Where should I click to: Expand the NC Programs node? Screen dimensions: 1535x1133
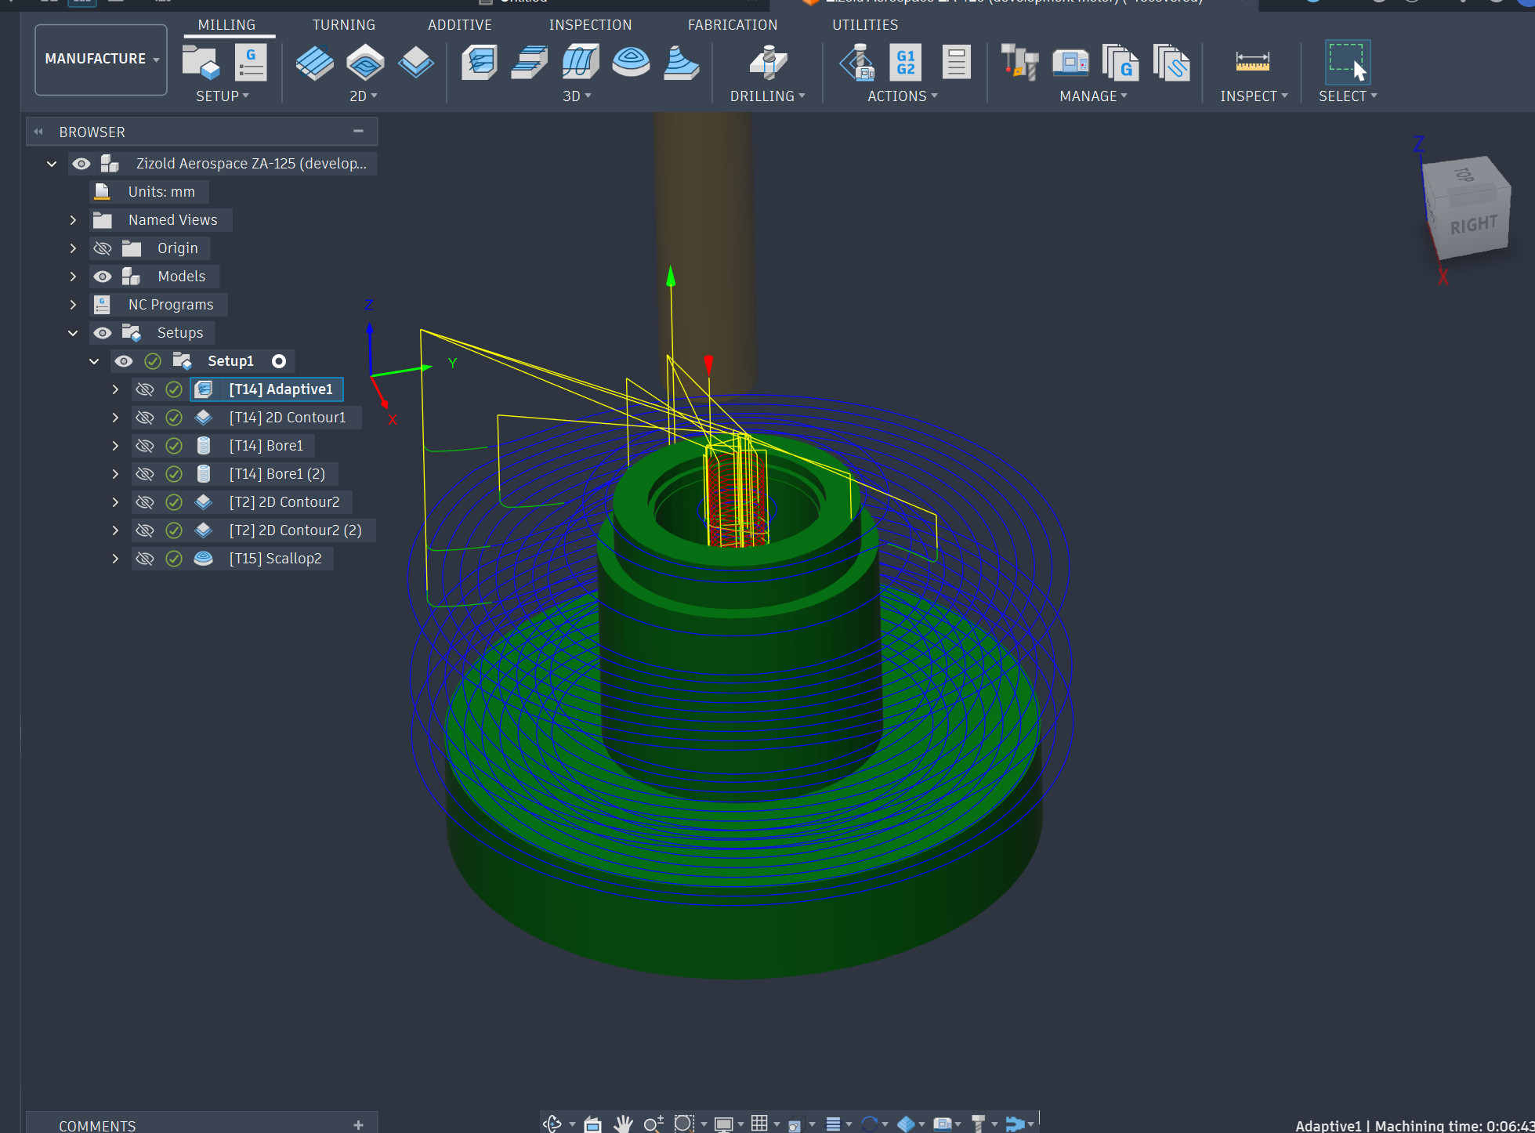[x=73, y=305]
